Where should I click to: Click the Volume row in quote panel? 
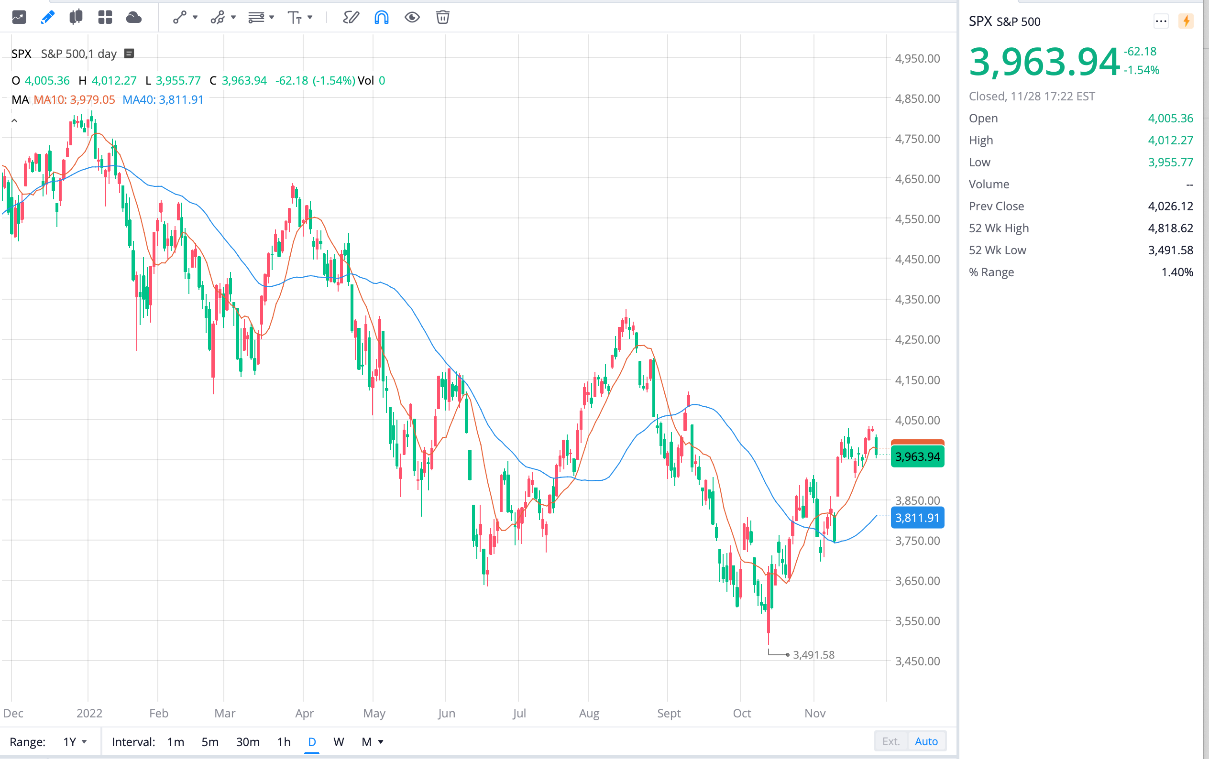1081,184
